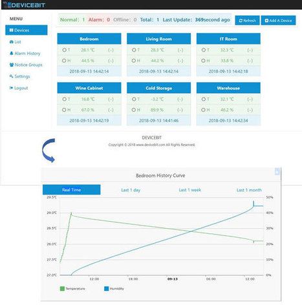Open the Settings menu entry
This screenshot has height=305, width=302.
[x=20, y=76]
